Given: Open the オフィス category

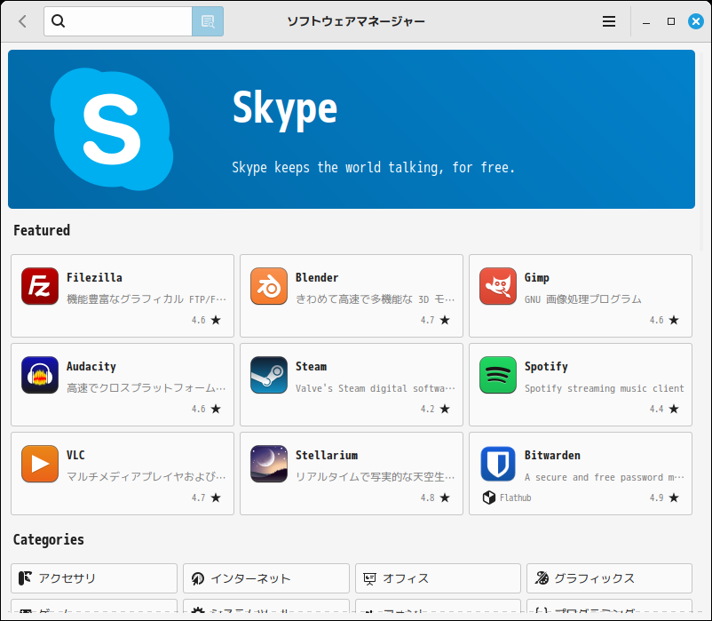Looking at the screenshot, I should pos(438,578).
